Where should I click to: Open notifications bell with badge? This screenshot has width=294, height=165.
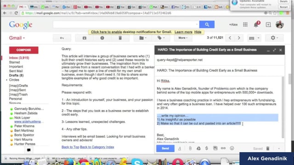(256, 24)
